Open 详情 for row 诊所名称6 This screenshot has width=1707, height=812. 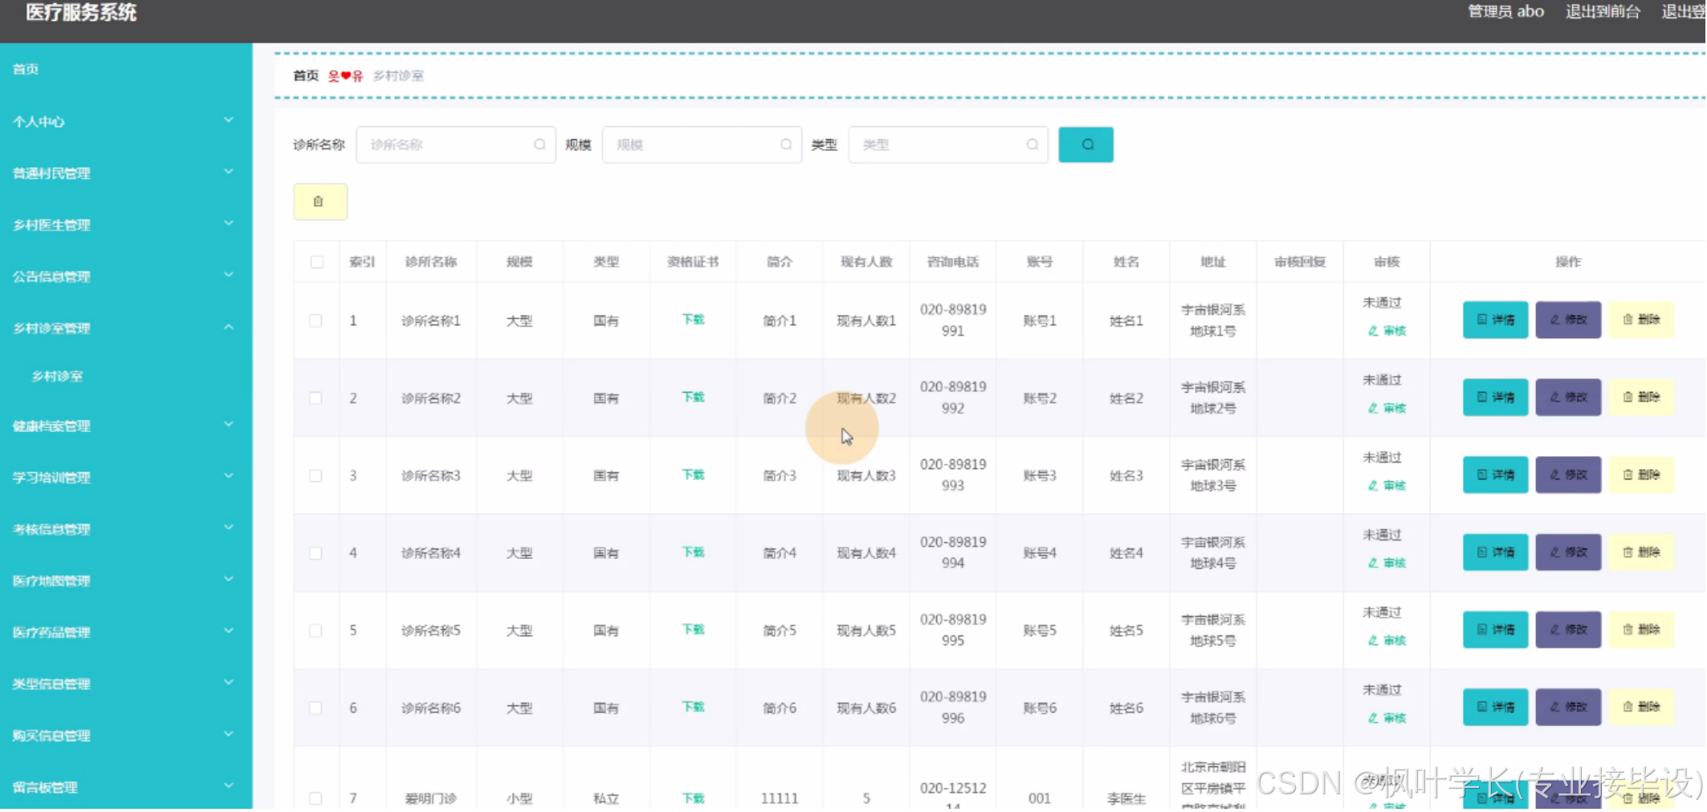(x=1495, y=707)
